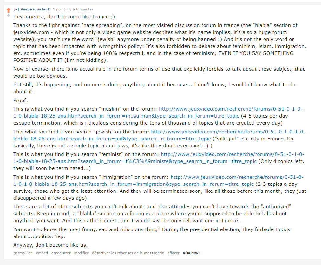Open the SuspiciousJack user profile
The image size is (321, 265).
[x=35, y=9]
